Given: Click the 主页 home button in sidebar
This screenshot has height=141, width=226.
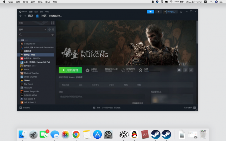Looking at the screenshot, I should click(34, 23).
